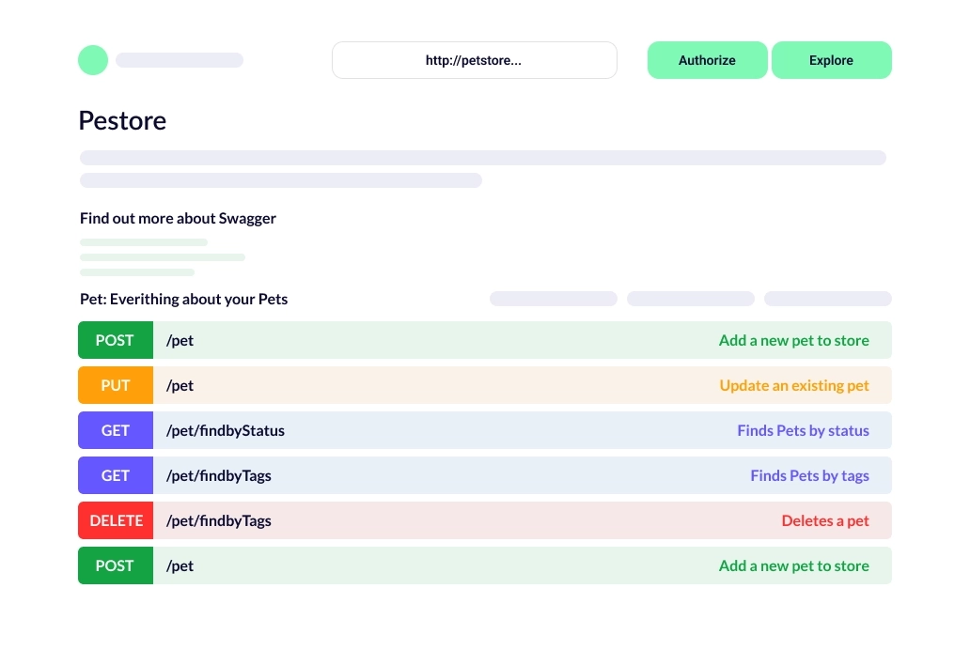Click the red DELETE method badge

coord(116,520)
